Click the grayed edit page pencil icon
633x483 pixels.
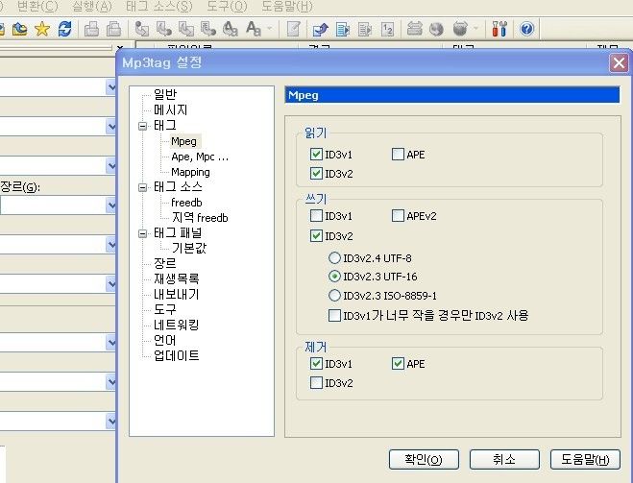point(294,29)
